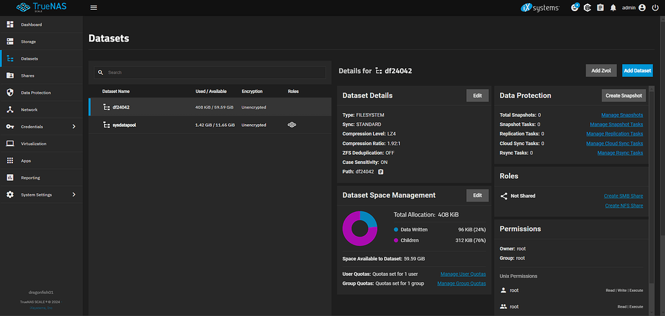Open Manage User Quotas link

[x=463, y=274]
